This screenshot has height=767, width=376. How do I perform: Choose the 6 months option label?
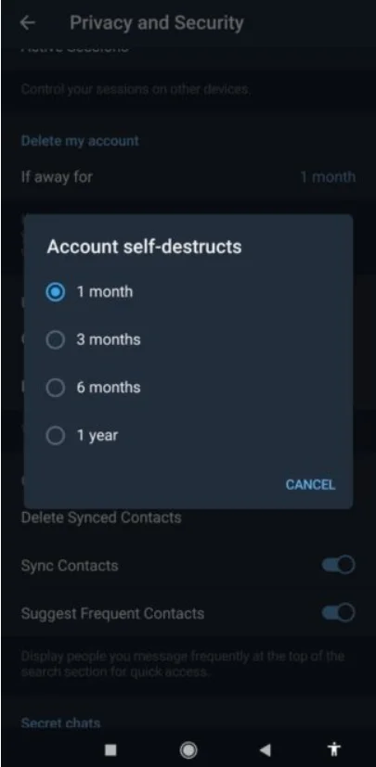click(109, 388)
